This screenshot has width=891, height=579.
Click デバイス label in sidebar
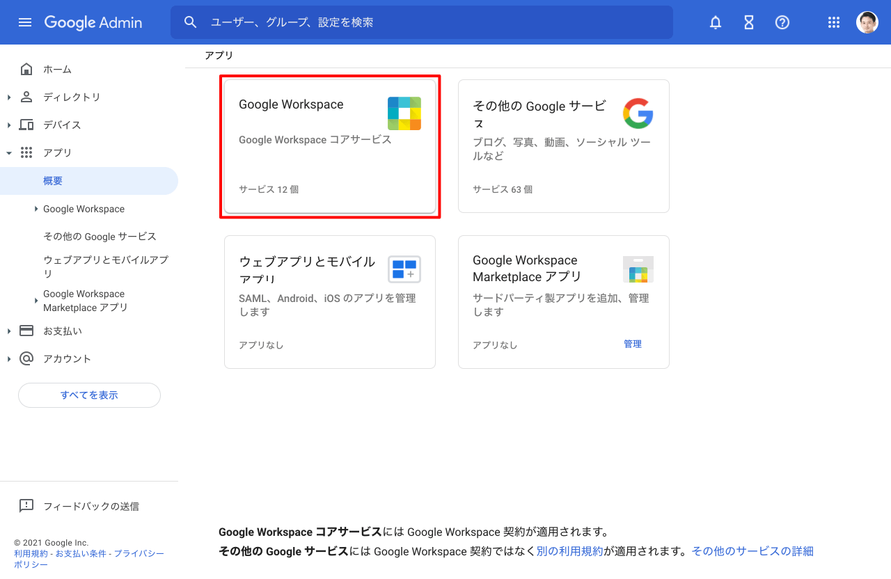point(62,125)
